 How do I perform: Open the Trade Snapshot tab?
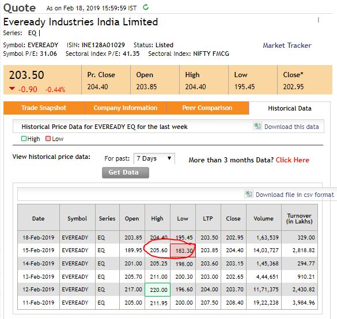pyautogui.click(x=44, y=108)
